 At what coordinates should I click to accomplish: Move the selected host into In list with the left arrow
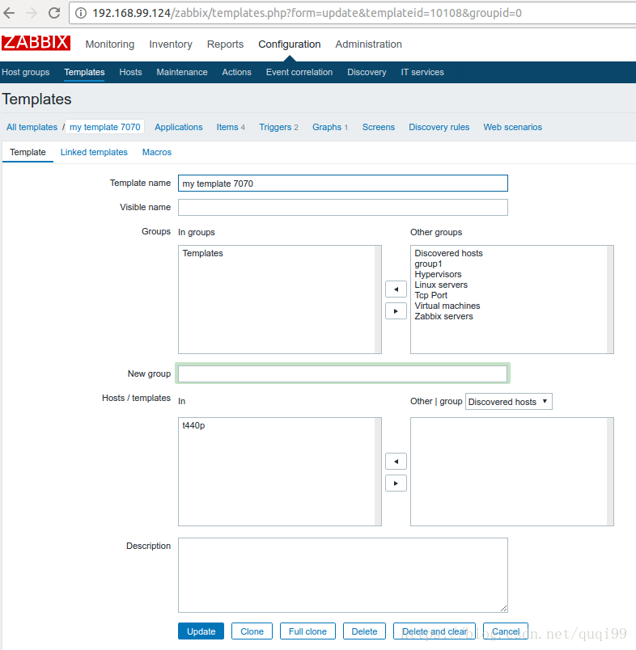pos(396,462)
